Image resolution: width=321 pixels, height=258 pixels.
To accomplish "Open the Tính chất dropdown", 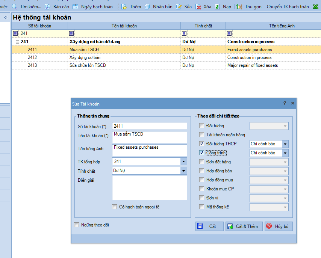I will pos(183,171).
